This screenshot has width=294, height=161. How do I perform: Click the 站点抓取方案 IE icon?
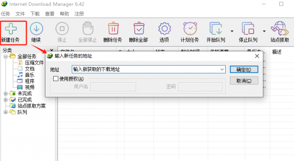point(13,106)
